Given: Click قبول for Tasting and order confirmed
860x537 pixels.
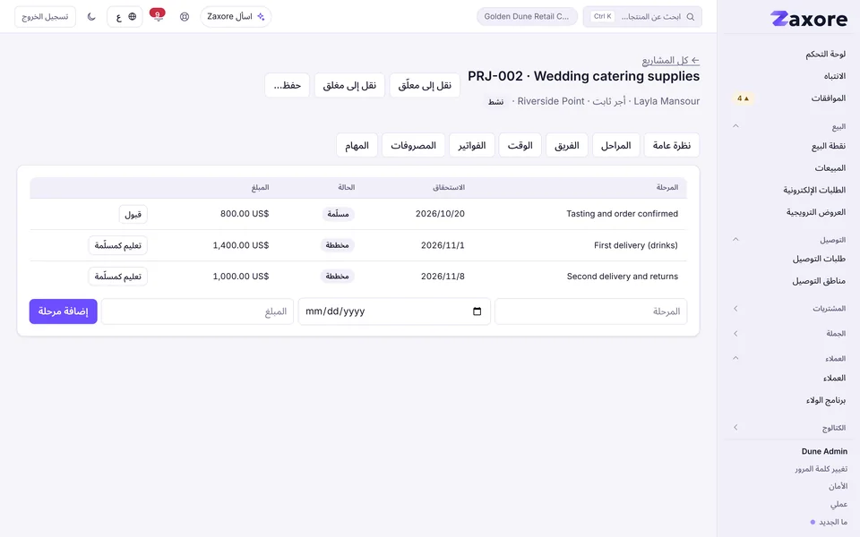Looking at the screenshot, I should 133,214.
